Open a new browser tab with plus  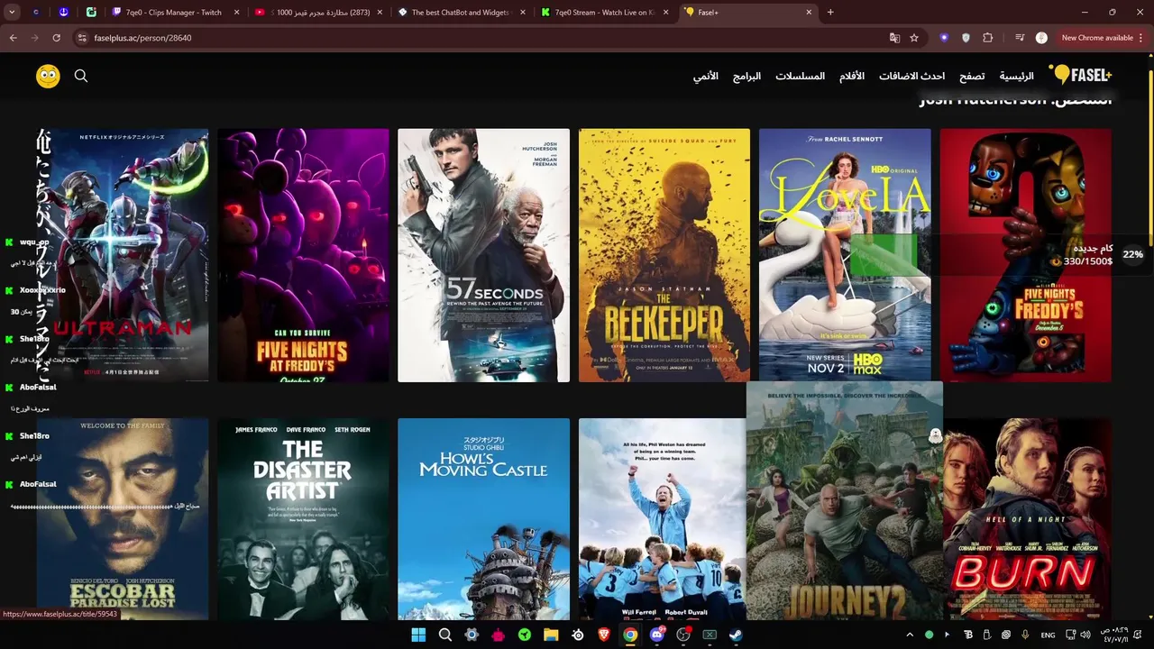830,13
